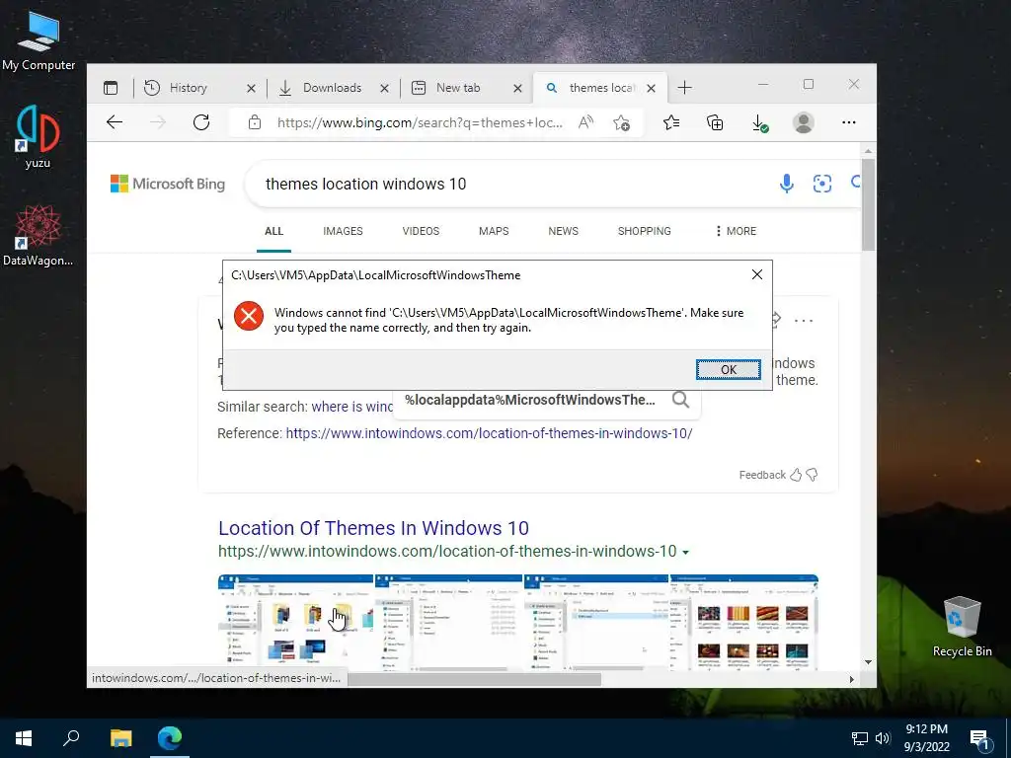This screenshot has width=1011, height=758.
Task: Open Location Of Themes In Windows 10 result
Action: tap(373, 528)
